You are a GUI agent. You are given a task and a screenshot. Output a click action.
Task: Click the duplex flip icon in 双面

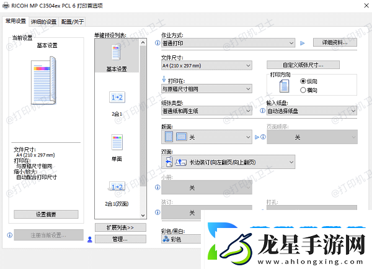[169, 162]
